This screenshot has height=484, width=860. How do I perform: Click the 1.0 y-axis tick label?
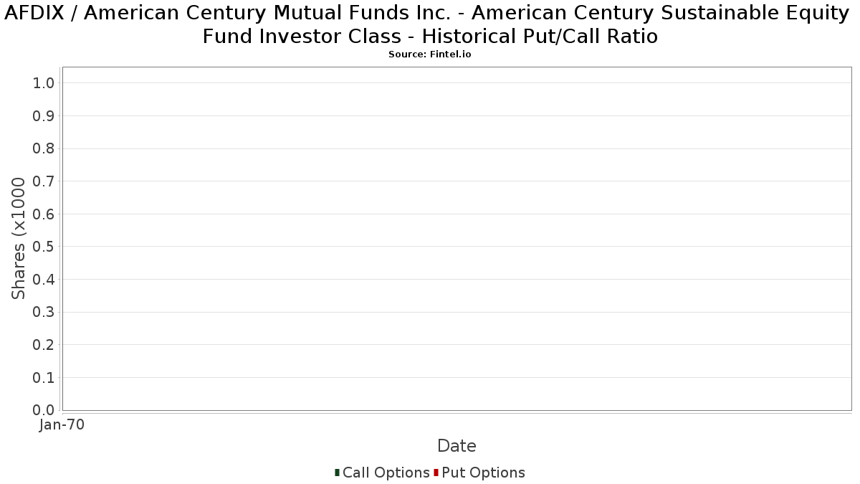click(x=44, y=83)
